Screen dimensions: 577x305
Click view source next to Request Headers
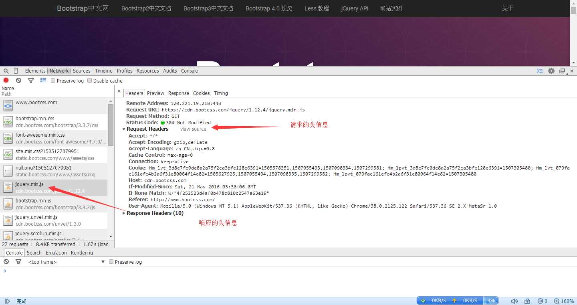(193, 129)
